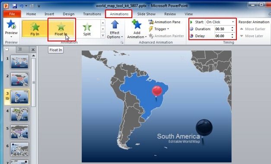
Task: Click the Delay clock icon
Action: pos(191,36)
